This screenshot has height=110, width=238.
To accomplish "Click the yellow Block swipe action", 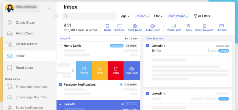I will tap(100, 70).
